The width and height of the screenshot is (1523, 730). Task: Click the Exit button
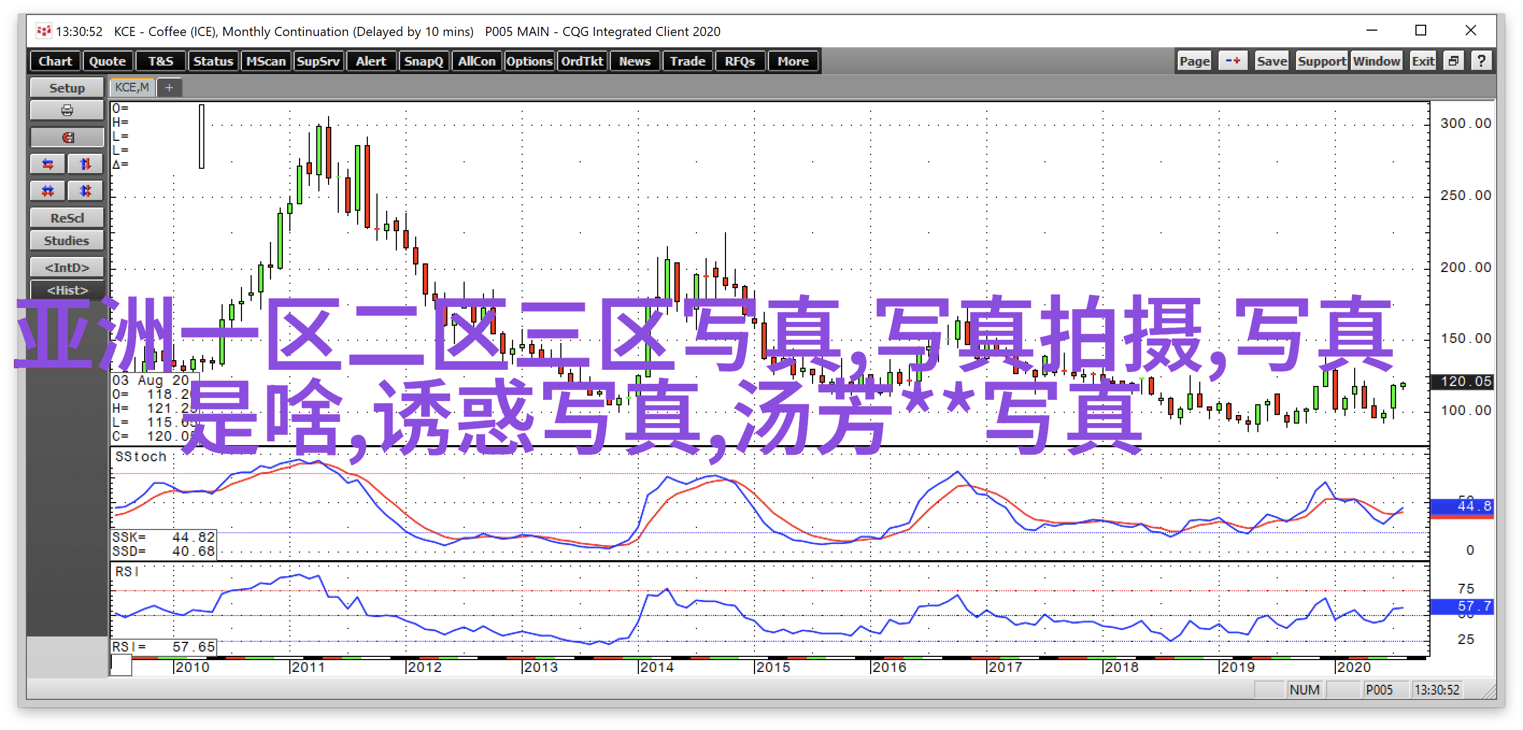click(x=1422, y=61)
